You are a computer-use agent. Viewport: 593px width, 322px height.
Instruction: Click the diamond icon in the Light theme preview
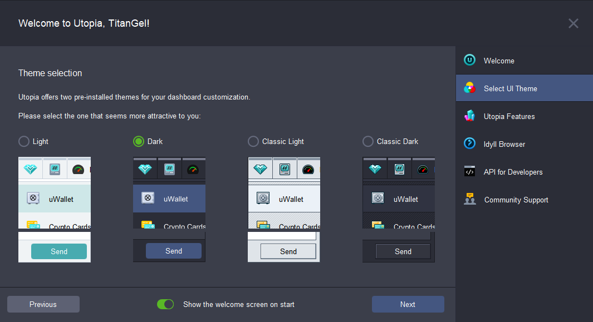point(31,169)
